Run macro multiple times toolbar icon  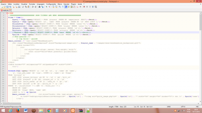point(93,7)
